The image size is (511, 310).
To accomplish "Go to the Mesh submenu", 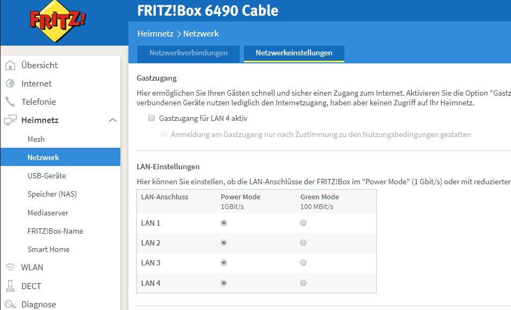I will tap(36, 139).
